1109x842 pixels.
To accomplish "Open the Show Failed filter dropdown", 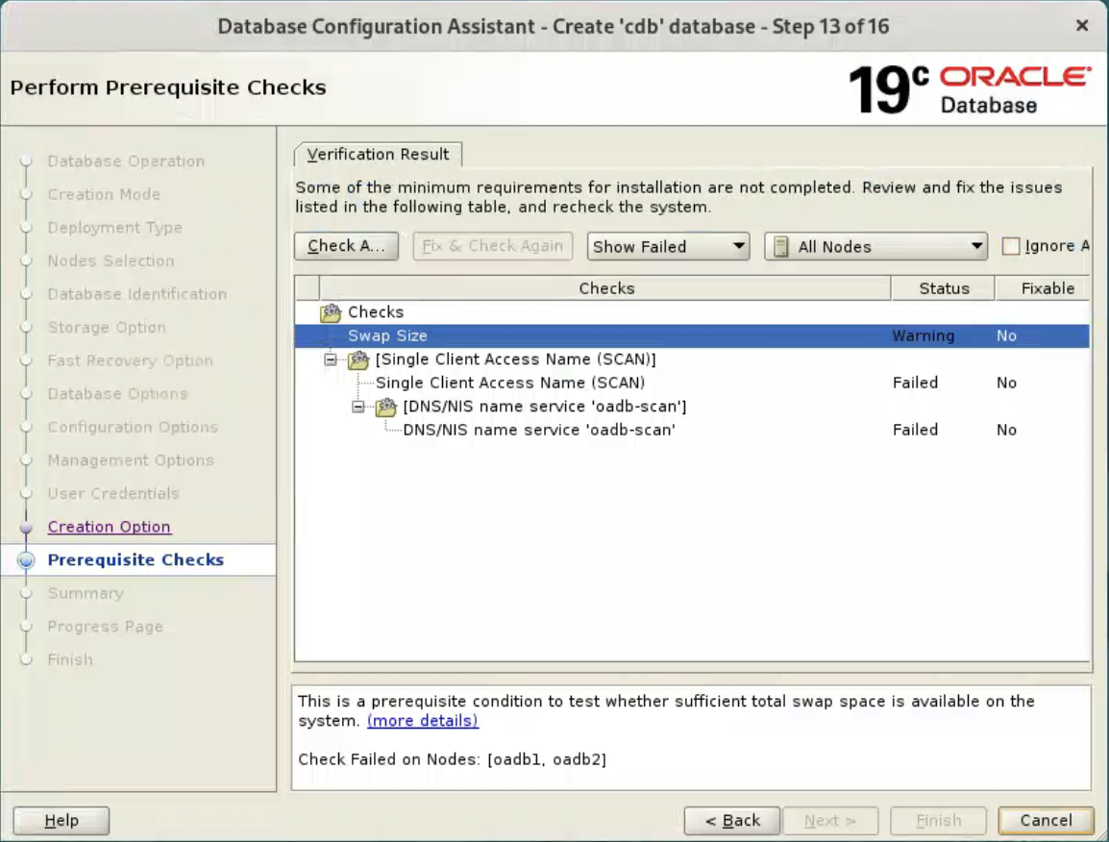I will tap(668, 246).
